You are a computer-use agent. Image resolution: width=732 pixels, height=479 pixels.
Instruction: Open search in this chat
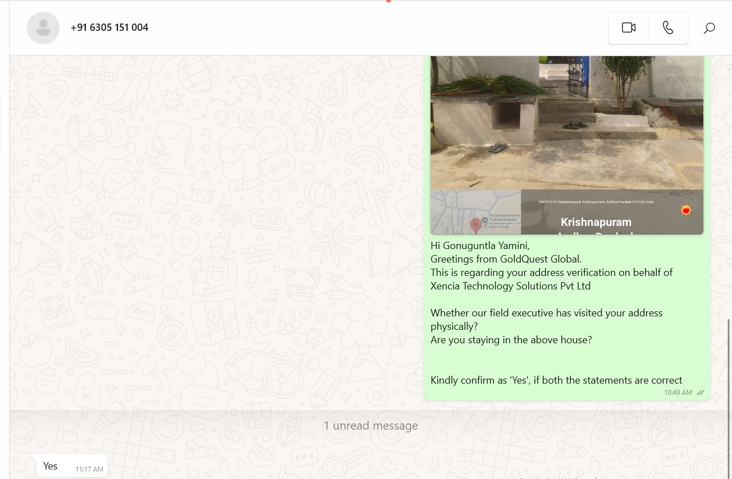click(709, 28)
